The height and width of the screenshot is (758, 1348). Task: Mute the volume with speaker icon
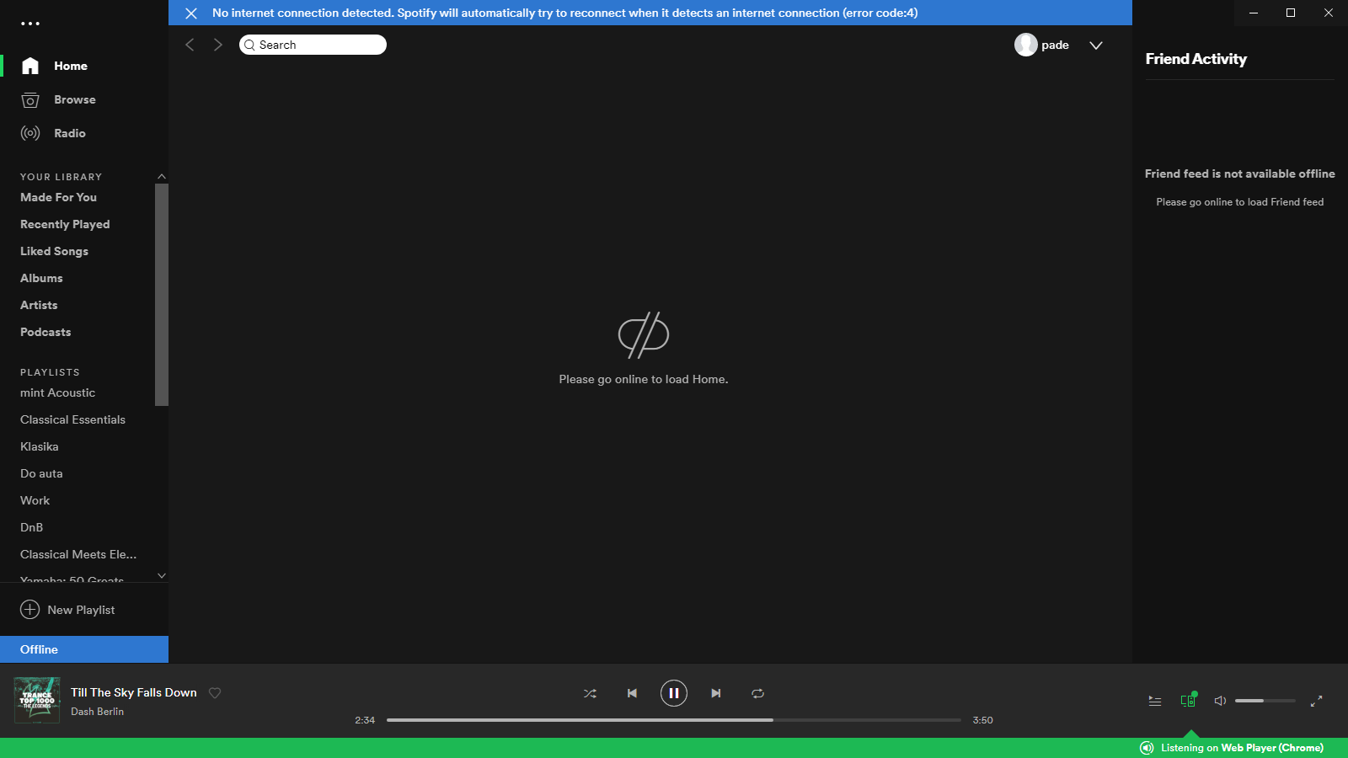coord(1220,701)
